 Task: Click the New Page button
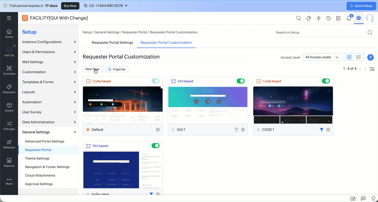click(92, 69)
